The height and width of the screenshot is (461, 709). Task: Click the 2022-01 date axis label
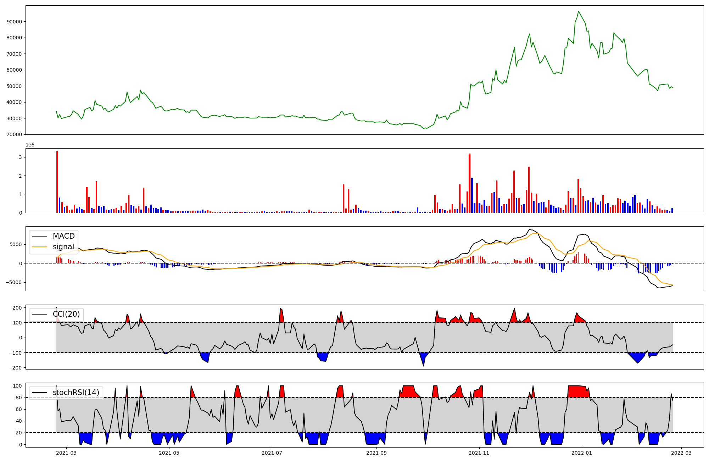click(x=582, y=452)
